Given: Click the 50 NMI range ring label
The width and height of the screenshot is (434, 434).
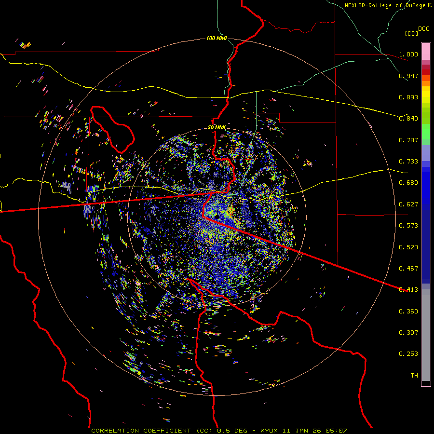Looking at the screenshot, I should 217,127.
